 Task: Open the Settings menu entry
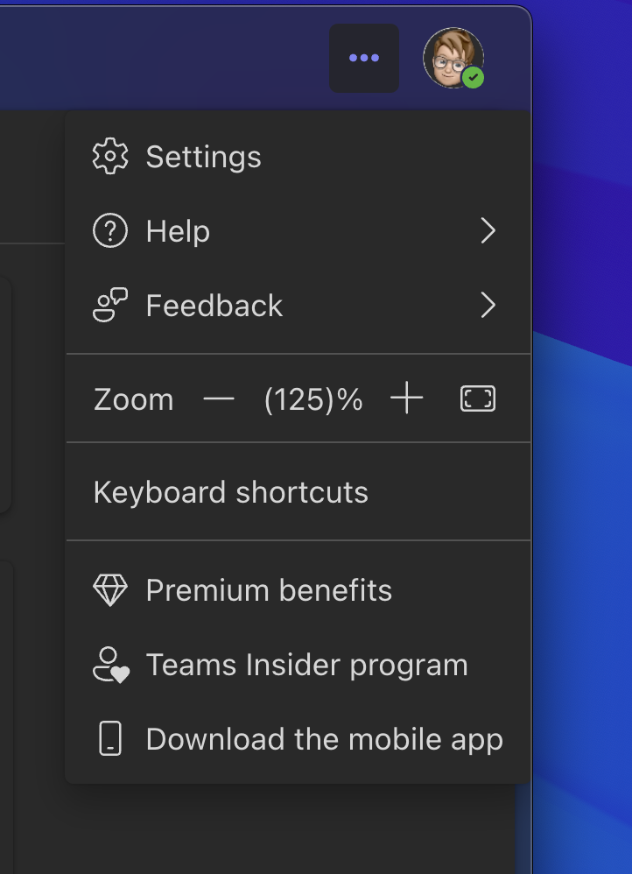[203, 157]
